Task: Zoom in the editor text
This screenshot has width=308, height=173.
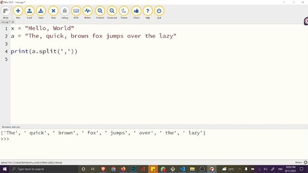Action: [100, 12]
